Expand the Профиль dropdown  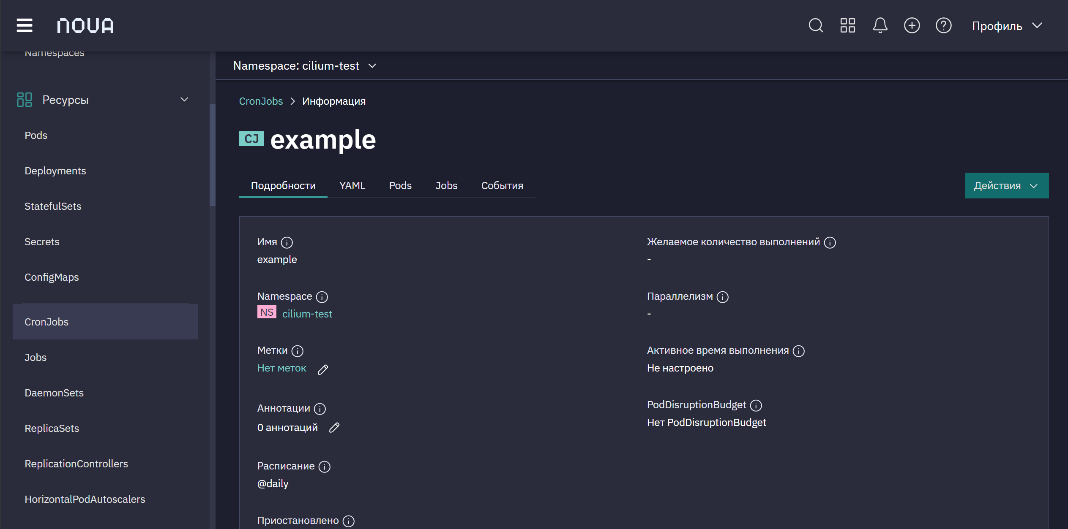1007,26
